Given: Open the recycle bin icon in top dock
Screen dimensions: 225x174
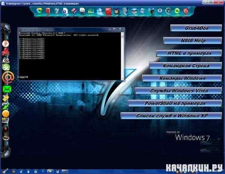Looking at the screenshot, I should 57,11.
